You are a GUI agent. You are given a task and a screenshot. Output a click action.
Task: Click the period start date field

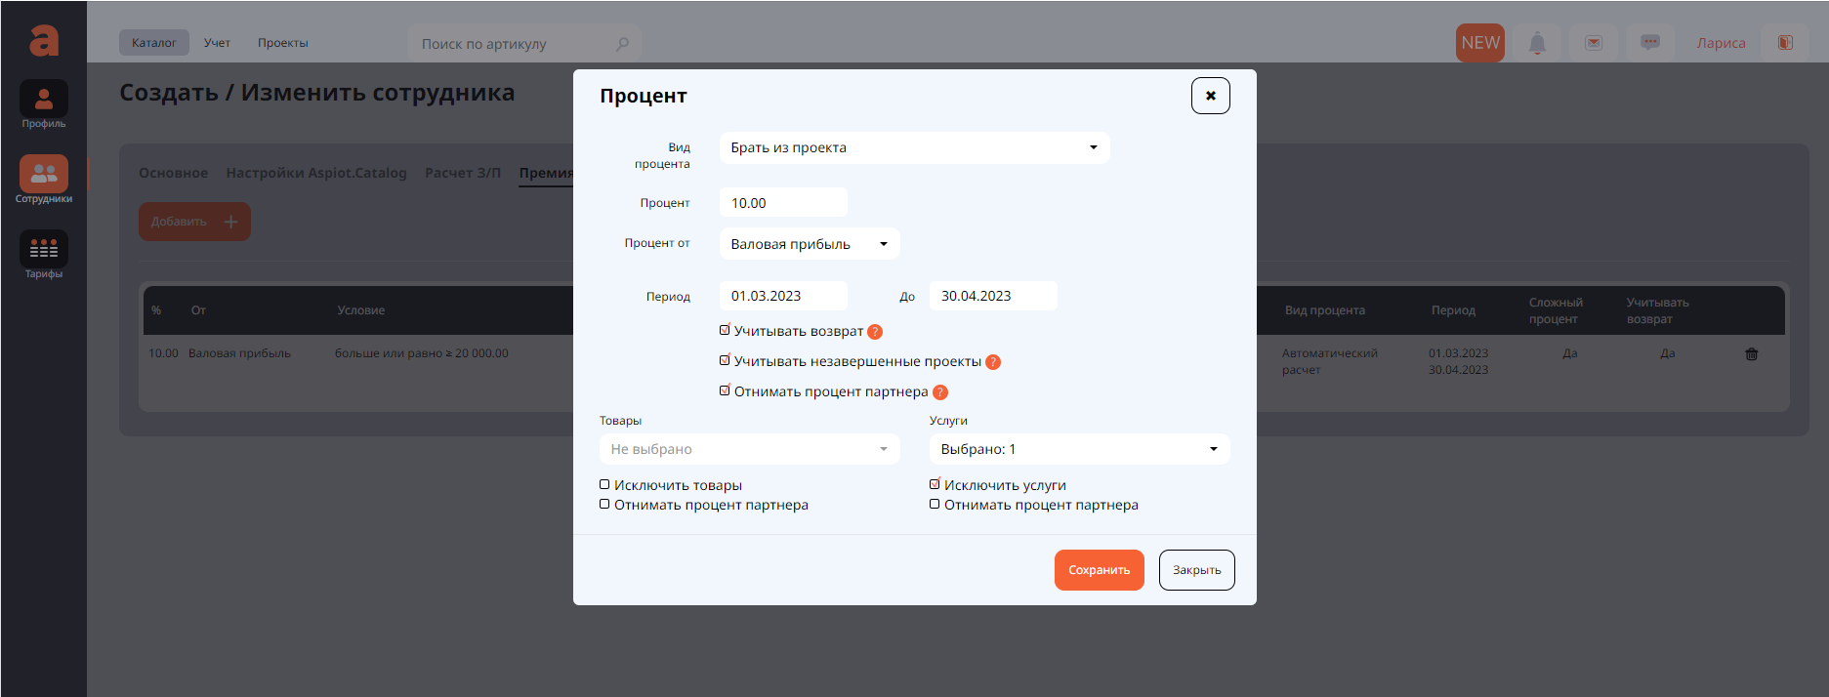coord(783,296)
